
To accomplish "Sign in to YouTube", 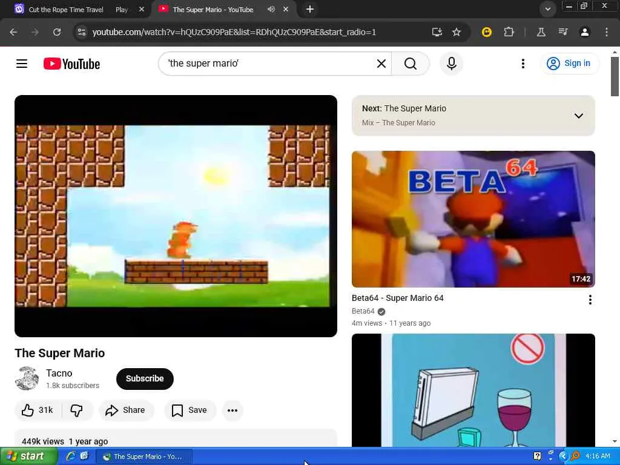I will point(569,63).
